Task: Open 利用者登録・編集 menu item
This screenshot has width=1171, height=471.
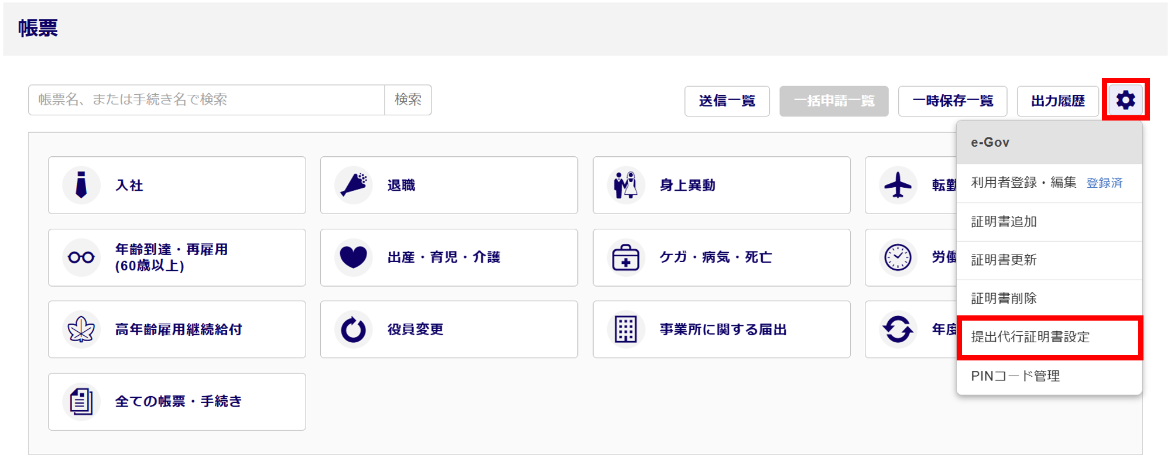Action: coord(1023,183)
